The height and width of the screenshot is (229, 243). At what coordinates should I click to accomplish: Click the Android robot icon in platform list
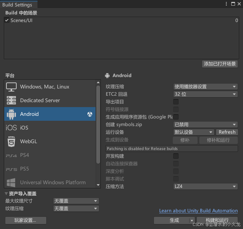(x=11, y=114)
